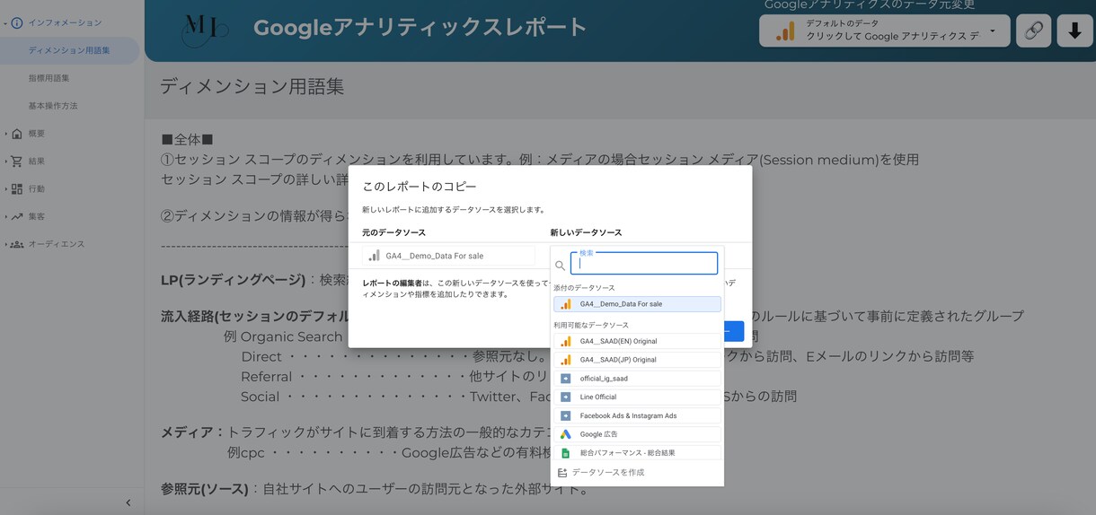Open ディメンション用語集 page in sidebar
This screenshot has height=515, width=1096.
tap(69, 50)
